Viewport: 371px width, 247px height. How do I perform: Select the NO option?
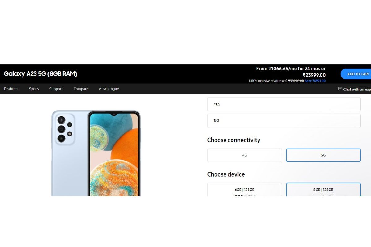(x=284, y=121)
